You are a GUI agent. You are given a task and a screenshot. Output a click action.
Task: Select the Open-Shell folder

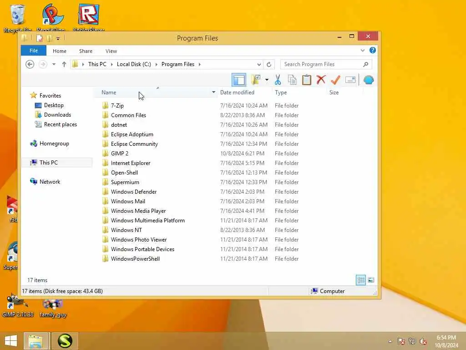(124, 173)
